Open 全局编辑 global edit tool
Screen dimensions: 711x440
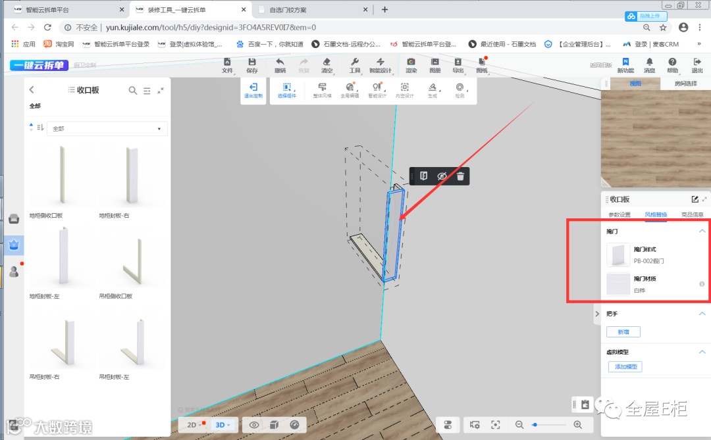pos(350,90)
